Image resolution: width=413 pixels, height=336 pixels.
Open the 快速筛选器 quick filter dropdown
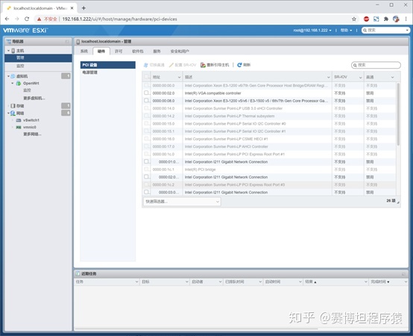click(x=182, y=202)
